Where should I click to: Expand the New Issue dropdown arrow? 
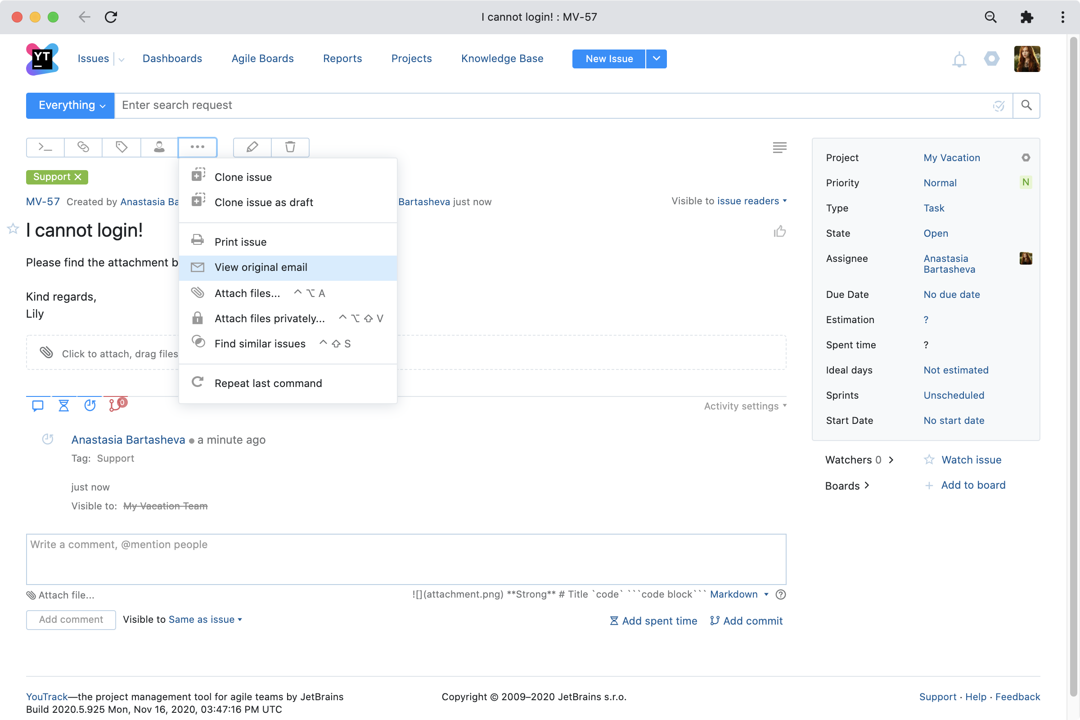tap(657, 59)
